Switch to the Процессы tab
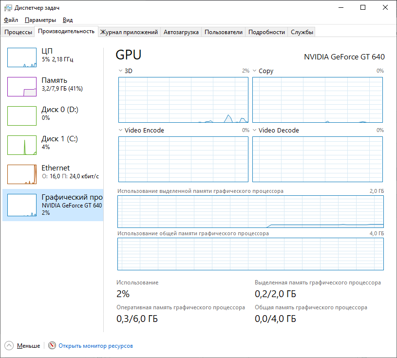 19,32
